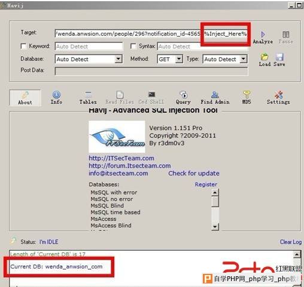Save settings with the floppy disk icon
Screen dimensions: 304x287
click(x=279, y=57)
